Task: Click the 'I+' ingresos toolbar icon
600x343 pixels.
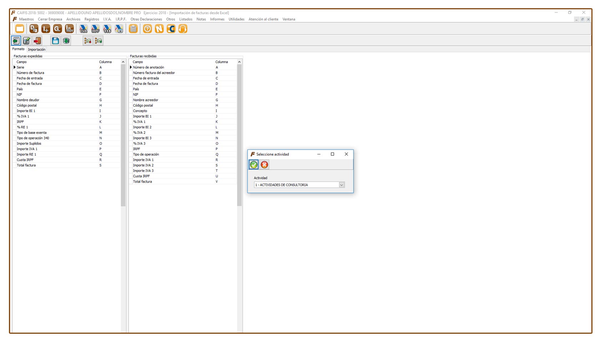Action: pyautogui.click(x=46, y=29)
